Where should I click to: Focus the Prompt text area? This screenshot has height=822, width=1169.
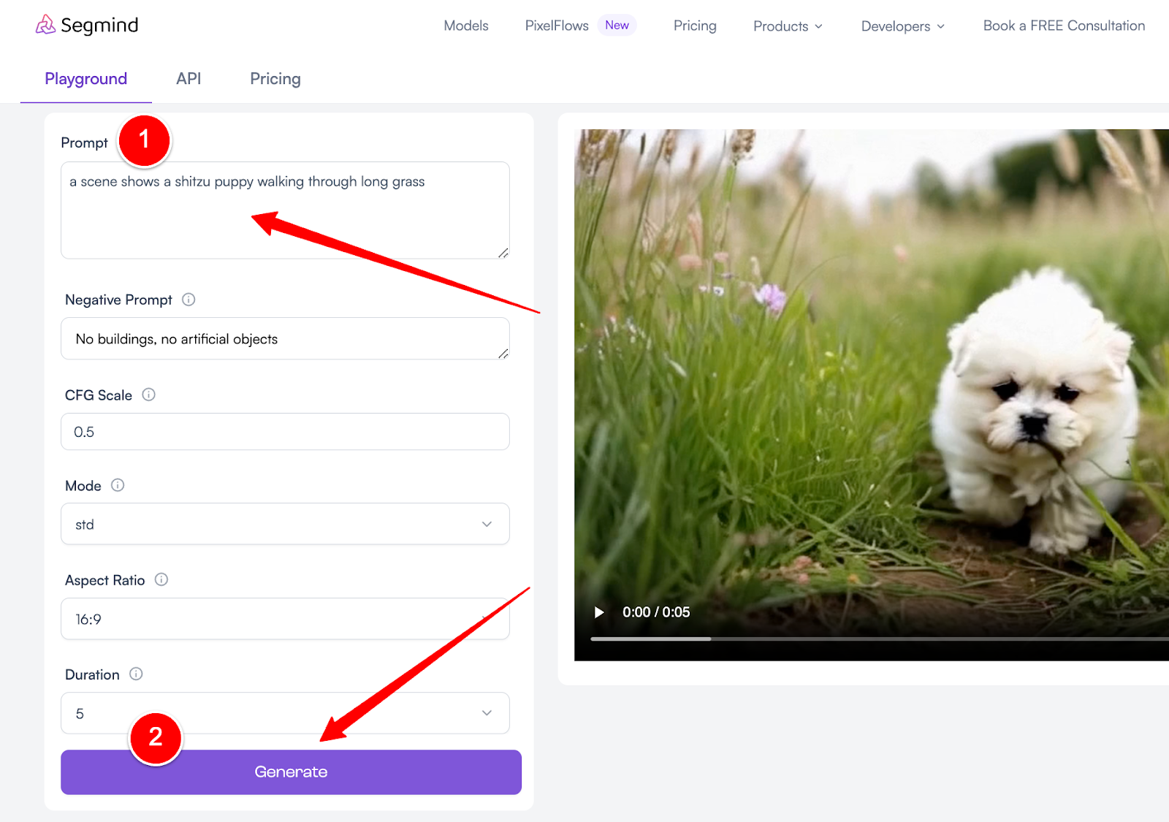pos(285,210)
